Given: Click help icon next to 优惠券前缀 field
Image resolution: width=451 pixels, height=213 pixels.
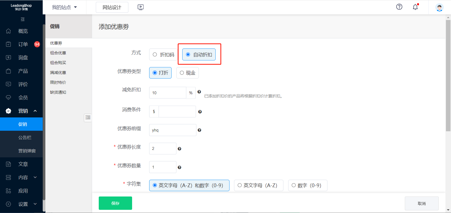Looking at the screenshot, I should click(x=199, y=130).
